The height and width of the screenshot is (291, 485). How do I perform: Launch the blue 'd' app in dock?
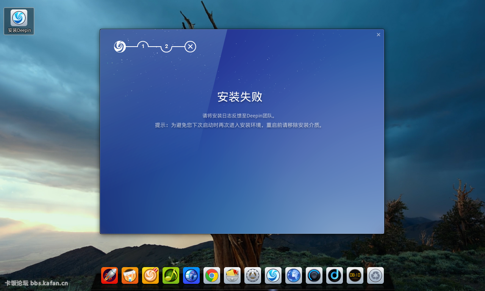pyautogui.click(x=335, y=275)
